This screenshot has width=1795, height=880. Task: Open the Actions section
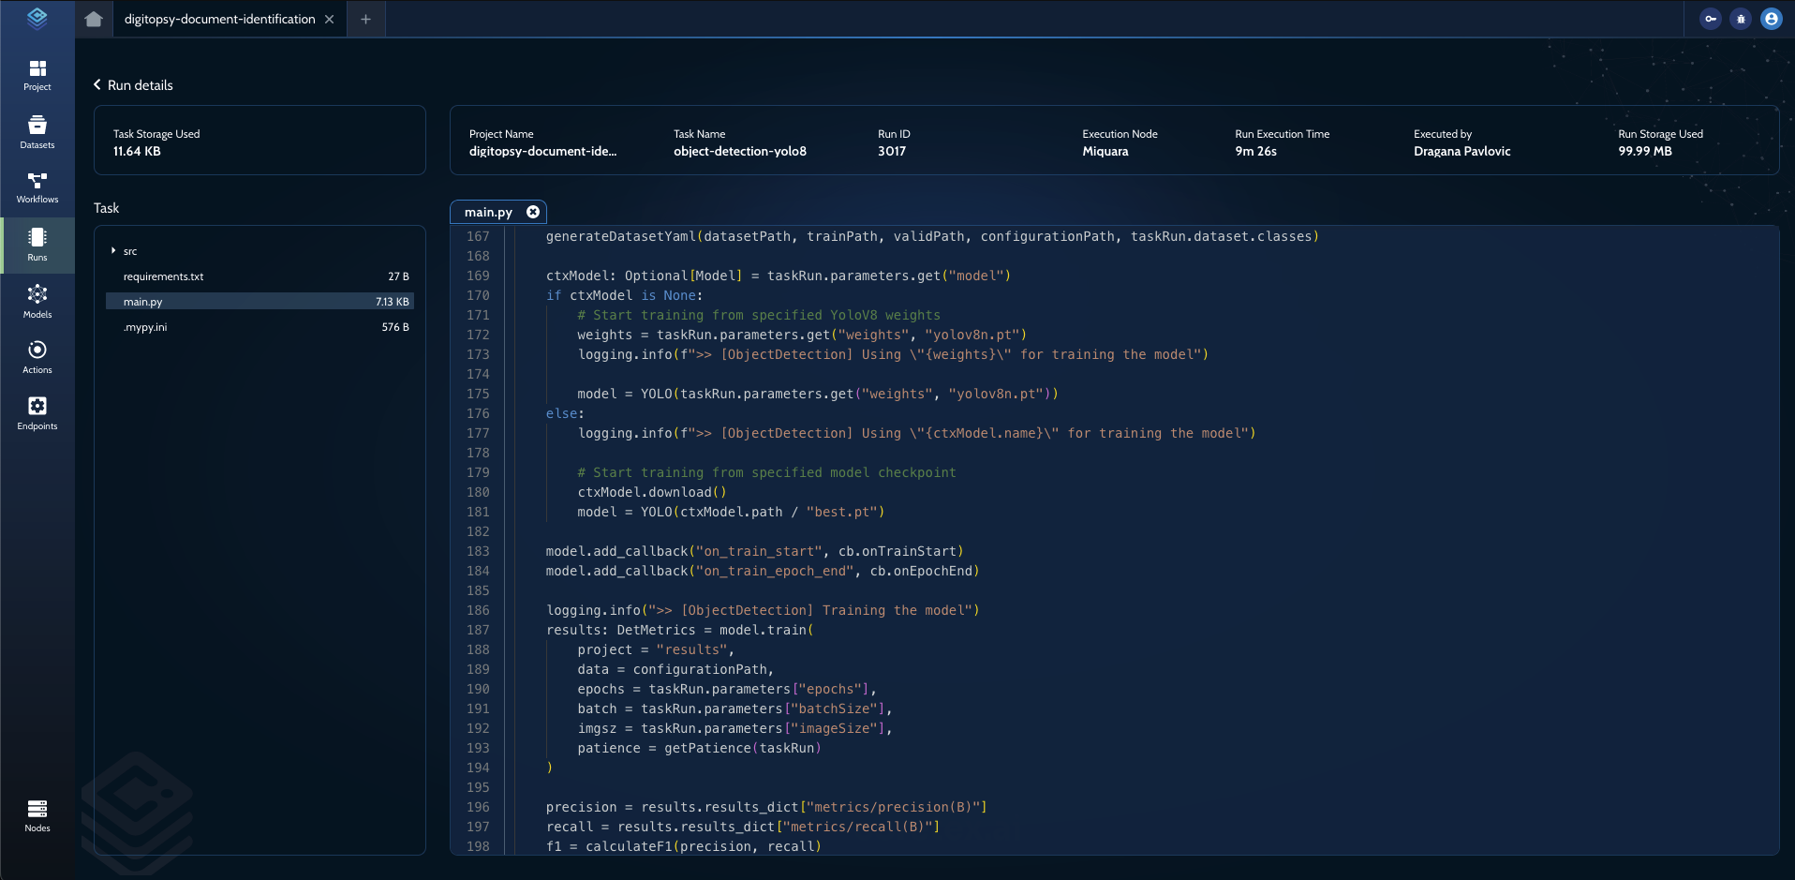[x=37, y=357]
